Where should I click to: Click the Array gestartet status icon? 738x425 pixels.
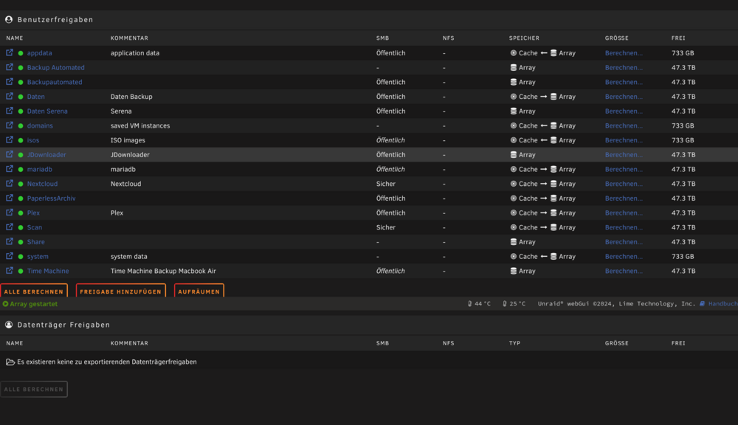(6, 304)
